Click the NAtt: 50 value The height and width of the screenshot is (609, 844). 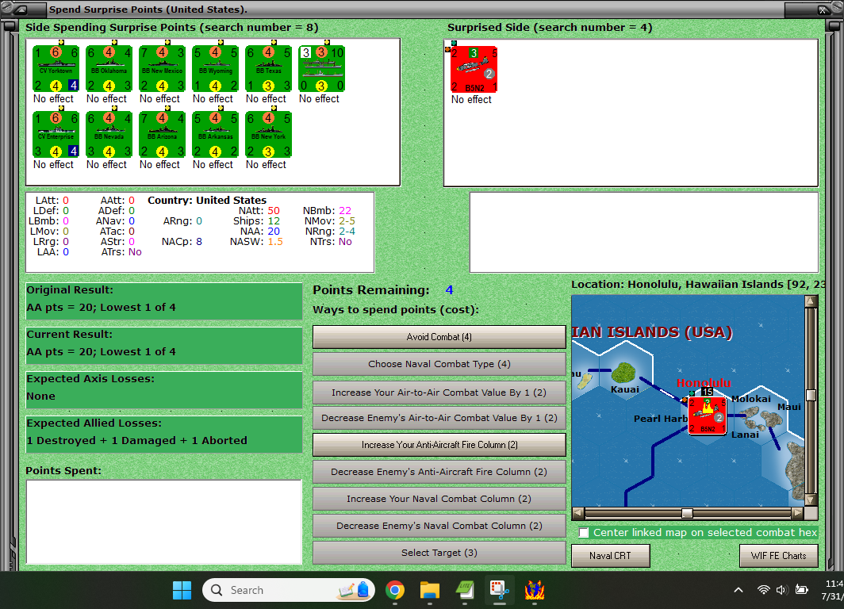coord(274,211)
